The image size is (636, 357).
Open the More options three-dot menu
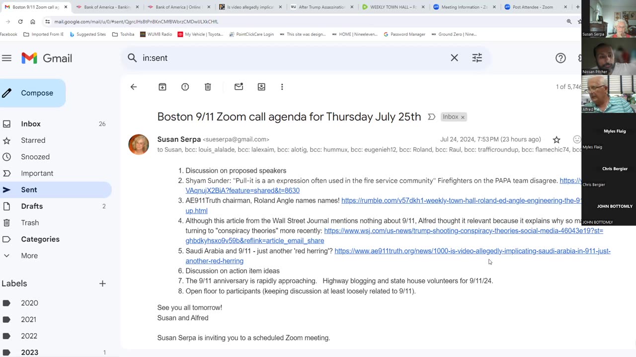click(282, 87)
